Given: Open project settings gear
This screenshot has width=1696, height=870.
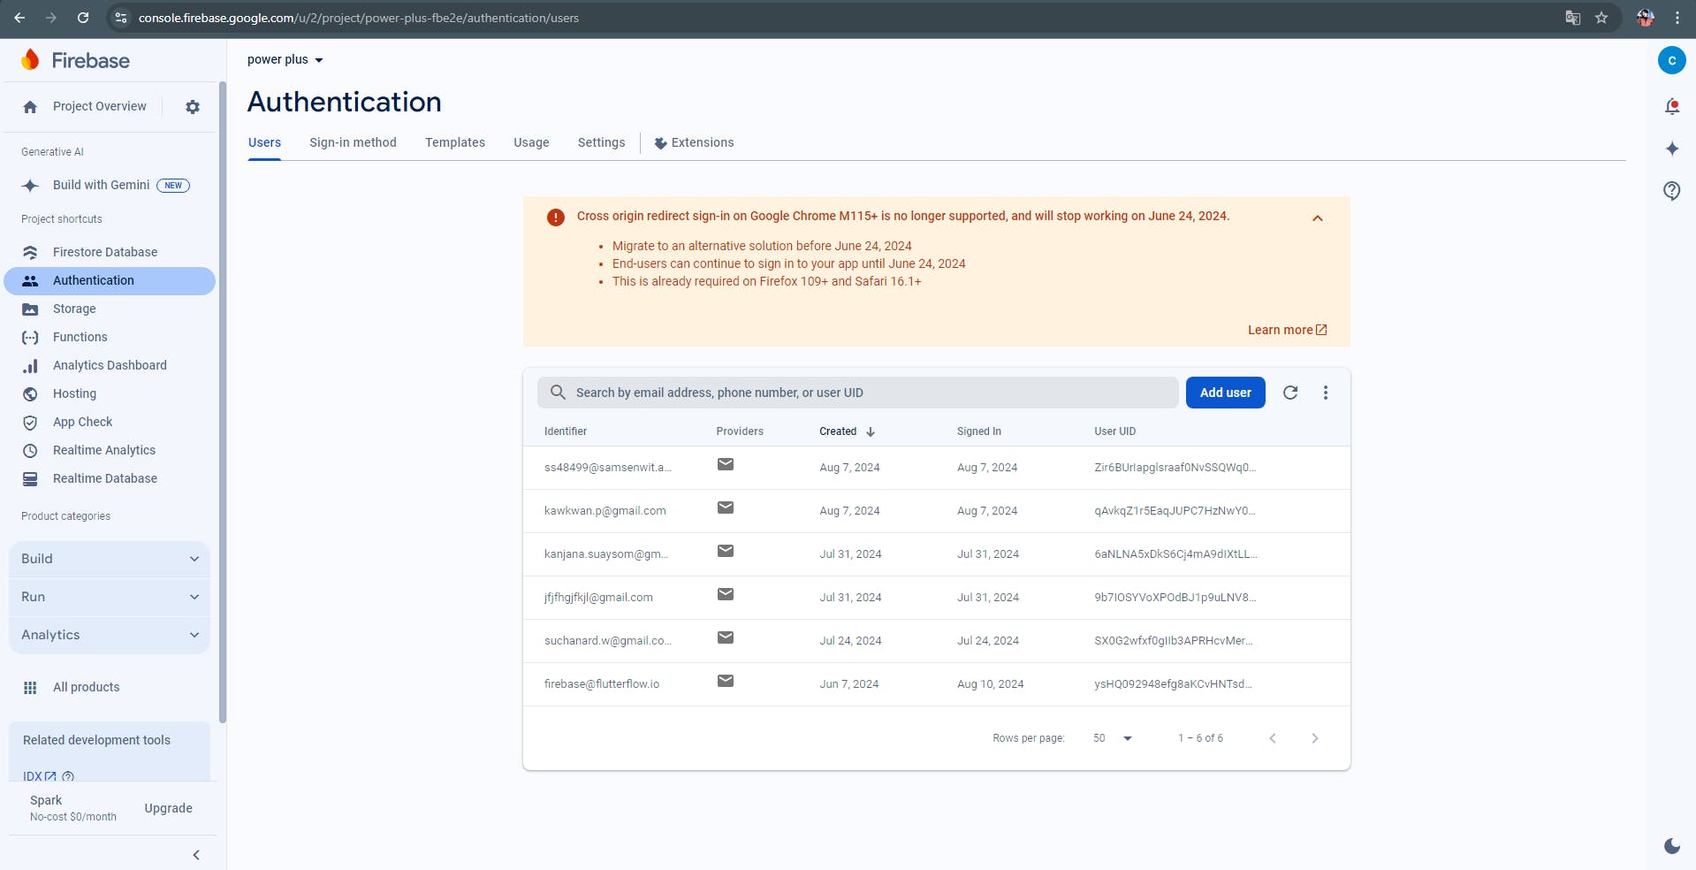Looking at the screenshot, I should [x=192, y=106].
